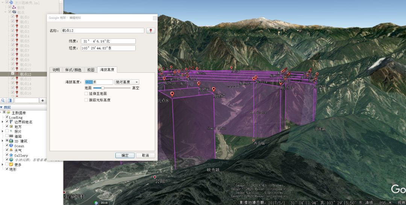Open the 说明 tab

(x=56, y=70)
